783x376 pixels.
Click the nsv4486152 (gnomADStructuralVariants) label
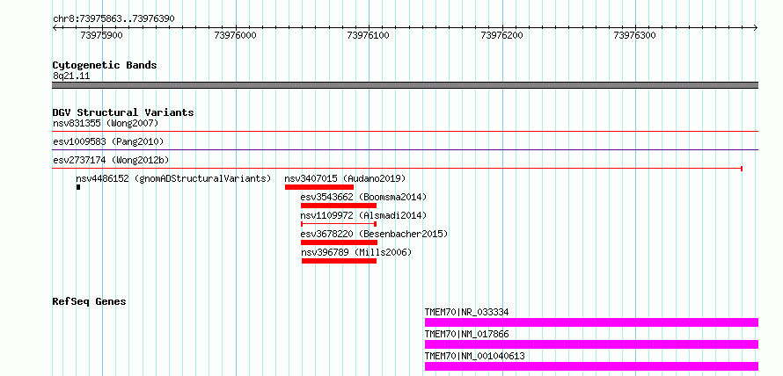[x=174, y=178]
